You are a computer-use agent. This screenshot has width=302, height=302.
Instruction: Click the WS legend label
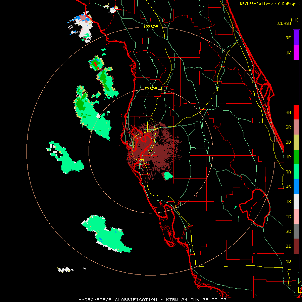click(288, 187)
